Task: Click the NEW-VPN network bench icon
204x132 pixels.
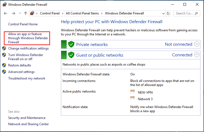Action: (132, 91)
